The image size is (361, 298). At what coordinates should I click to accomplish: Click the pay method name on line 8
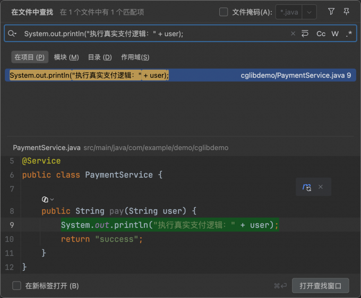(x=116, y=211)
